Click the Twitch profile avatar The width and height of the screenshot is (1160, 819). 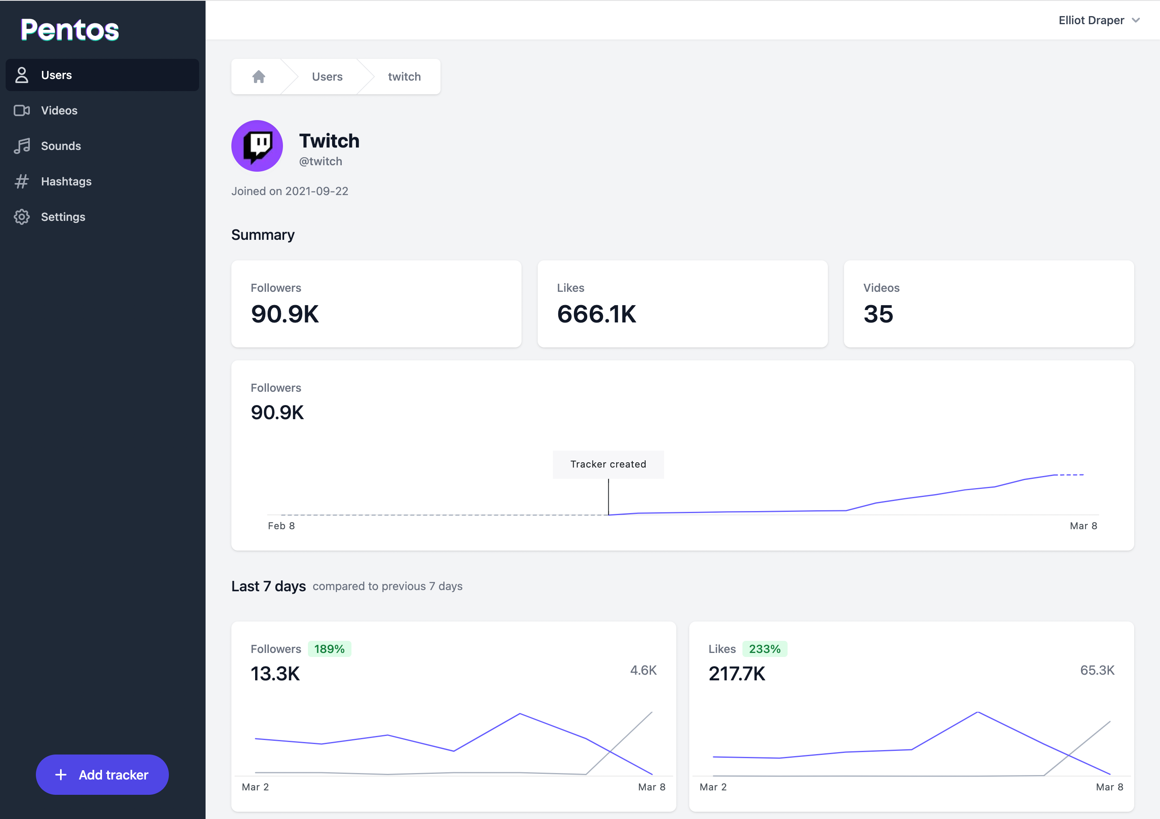(257, 146)
